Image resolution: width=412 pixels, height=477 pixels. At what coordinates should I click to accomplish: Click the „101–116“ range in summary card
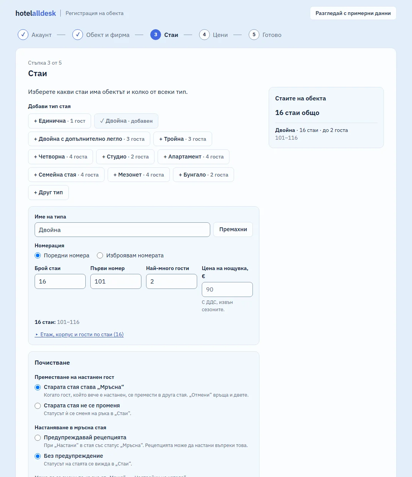(x=286, y=138)
